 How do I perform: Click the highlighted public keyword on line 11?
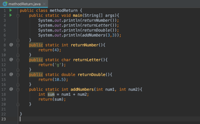36,60
